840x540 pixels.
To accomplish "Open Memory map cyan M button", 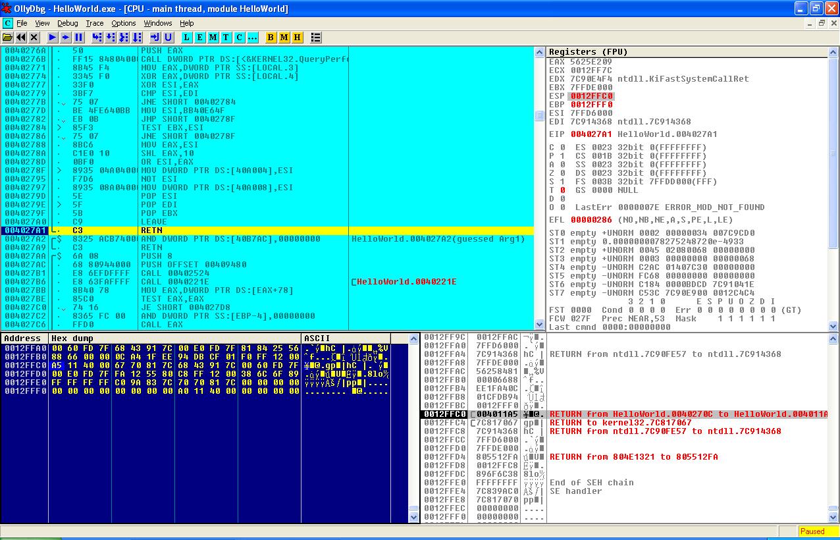I will point(213,38).
